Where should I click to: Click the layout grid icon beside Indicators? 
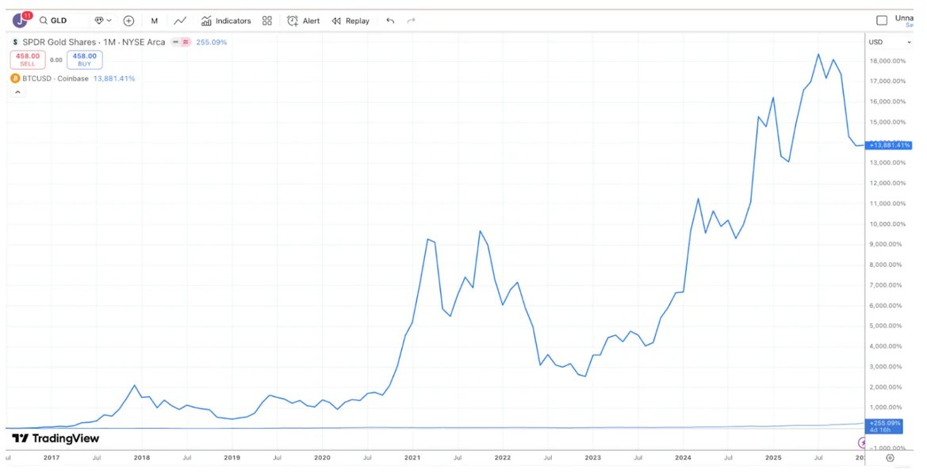point(266,21)
